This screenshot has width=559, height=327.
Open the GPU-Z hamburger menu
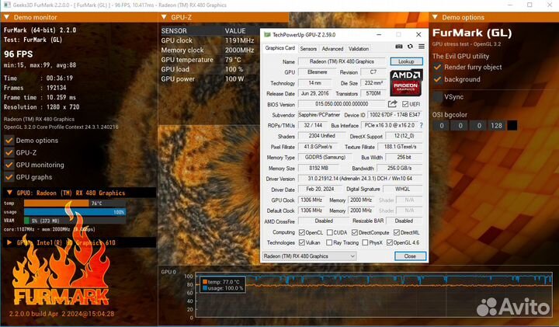click(422, 47)
